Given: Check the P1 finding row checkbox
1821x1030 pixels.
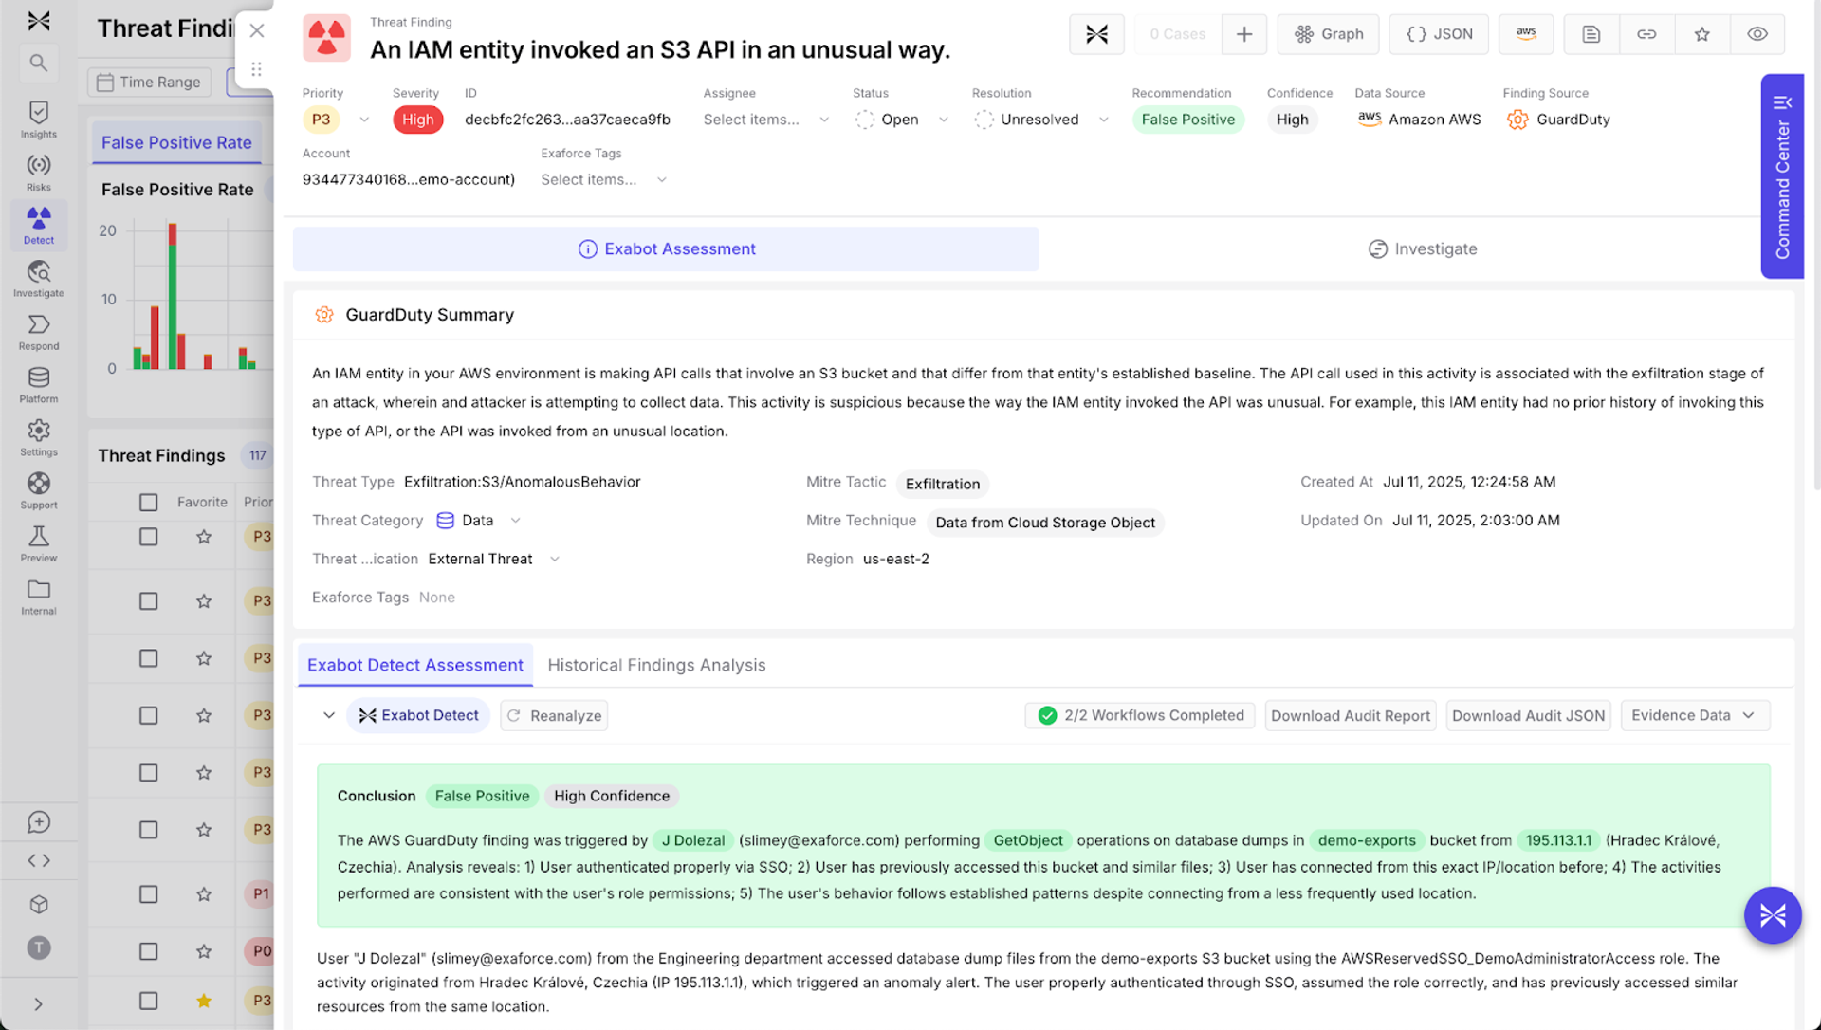Looking at the screenshot, I should pos(149,894).
